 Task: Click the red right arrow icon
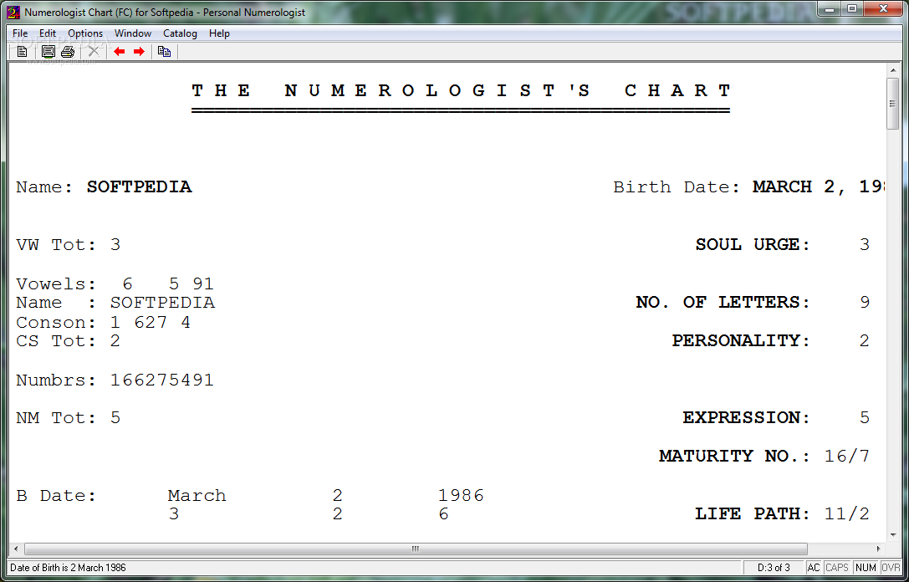click(x=139, y=52)
